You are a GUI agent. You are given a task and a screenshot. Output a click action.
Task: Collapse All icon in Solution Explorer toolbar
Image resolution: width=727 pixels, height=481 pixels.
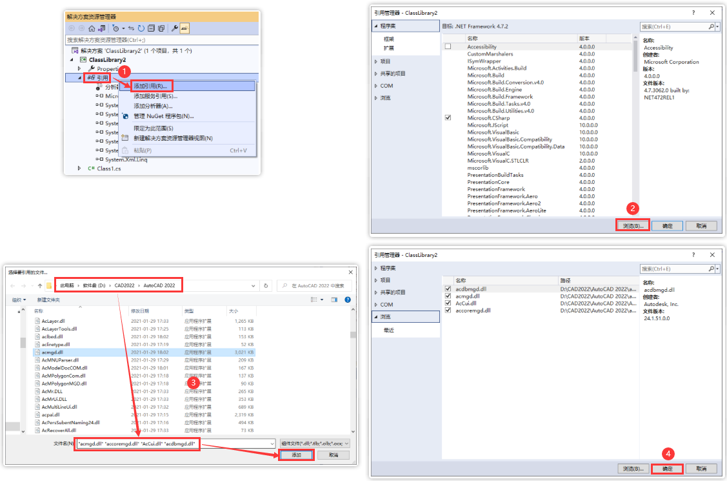(151, 28)
